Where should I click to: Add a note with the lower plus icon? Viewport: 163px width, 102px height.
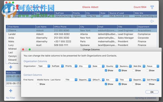click(x=11, y=91)
